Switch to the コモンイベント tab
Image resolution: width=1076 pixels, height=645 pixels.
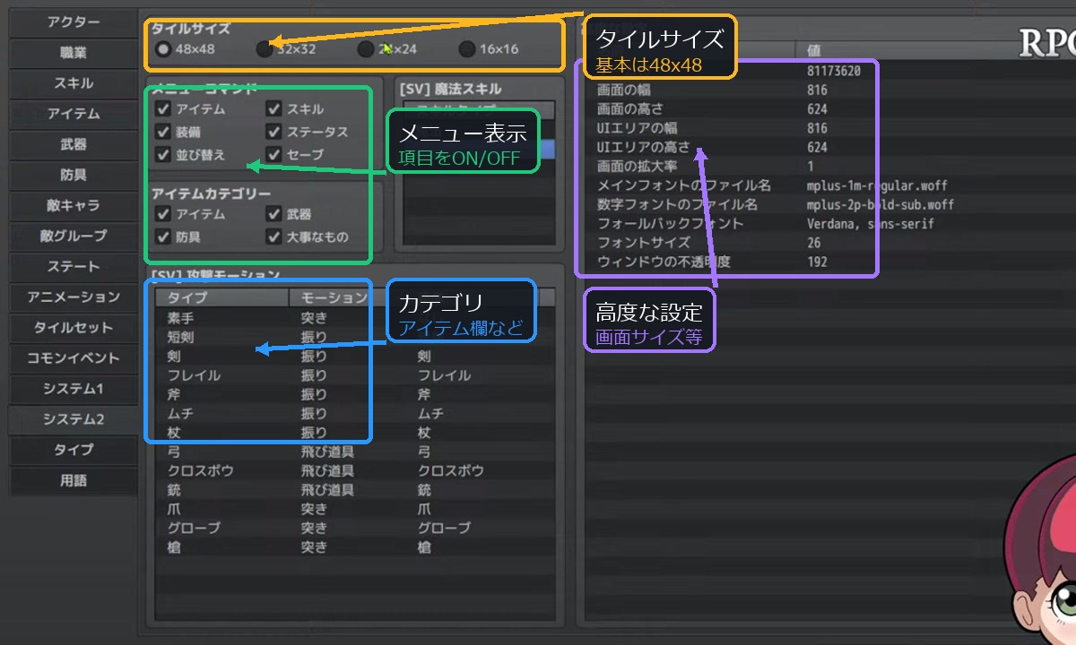point(74,357)
